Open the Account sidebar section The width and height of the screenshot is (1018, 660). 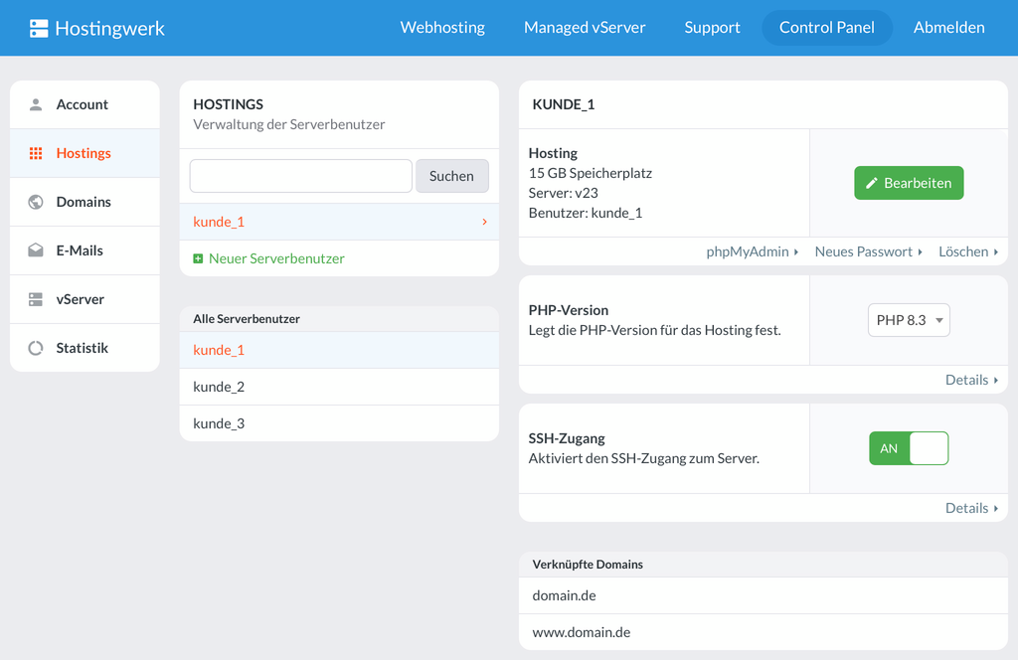[x=85, y=104]
